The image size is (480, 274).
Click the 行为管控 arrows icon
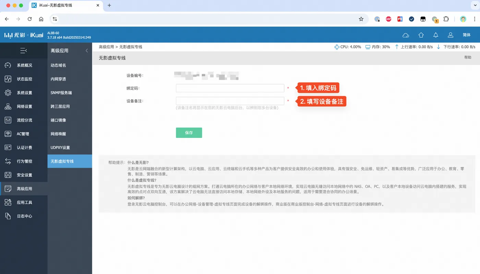(8, 161)
